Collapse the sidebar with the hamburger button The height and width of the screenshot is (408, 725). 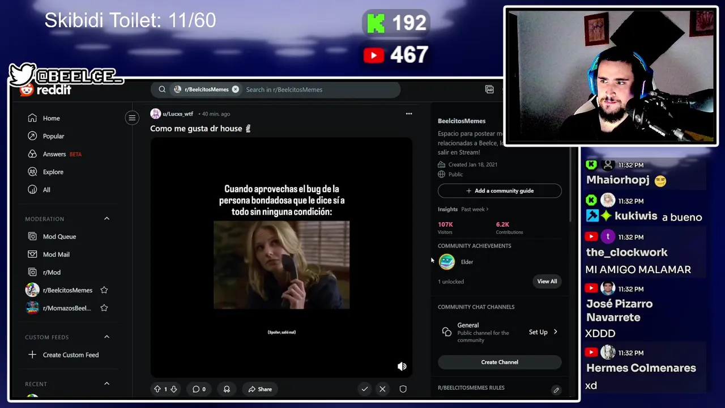tap(132, 118)
